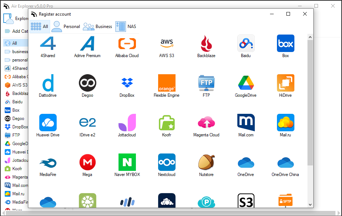Choose Jottacloud in the provider grid
342x216 pixels.
click(127, 123)
